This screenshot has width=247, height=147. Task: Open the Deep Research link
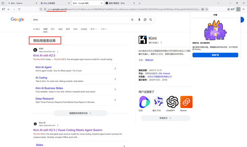(45, 99)
